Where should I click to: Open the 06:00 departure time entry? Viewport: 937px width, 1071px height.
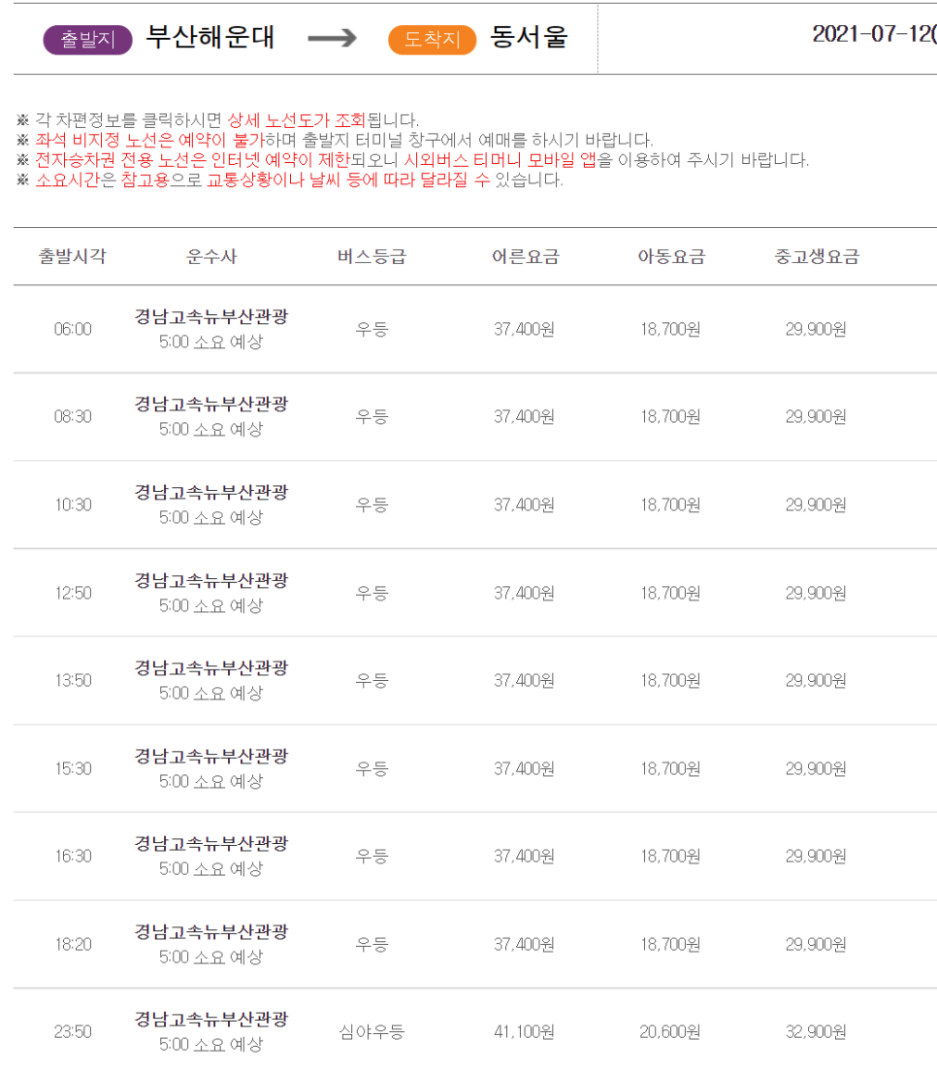[x=73, y=329]
